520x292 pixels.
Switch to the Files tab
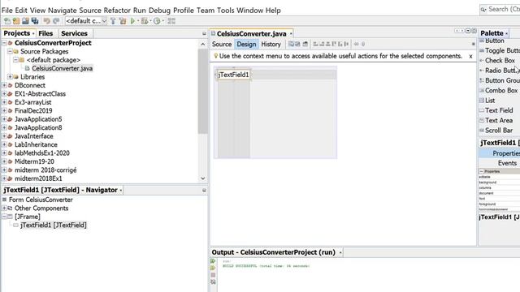click(45, 33)
